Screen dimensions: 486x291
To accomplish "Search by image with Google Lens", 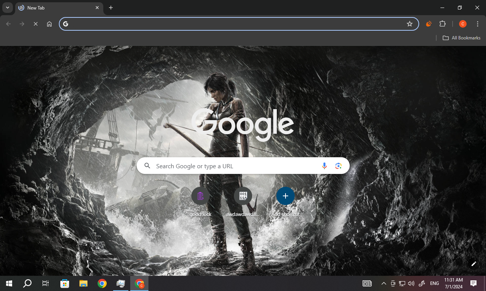I will (x=338, y=166).
